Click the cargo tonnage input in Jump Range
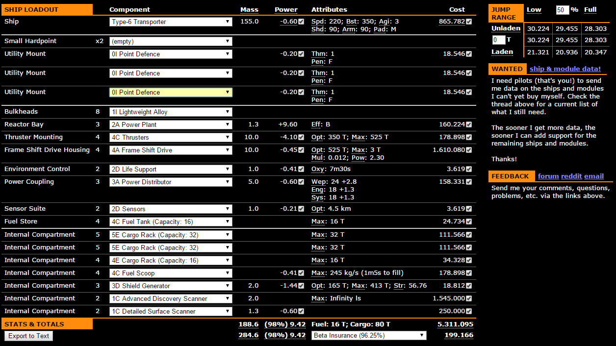This screenshot has height=346, width=616. (498, 40)
